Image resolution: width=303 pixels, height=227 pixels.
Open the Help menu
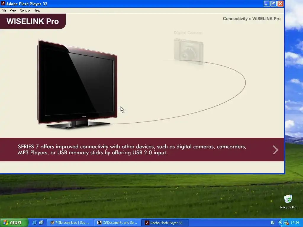[37, 10]
